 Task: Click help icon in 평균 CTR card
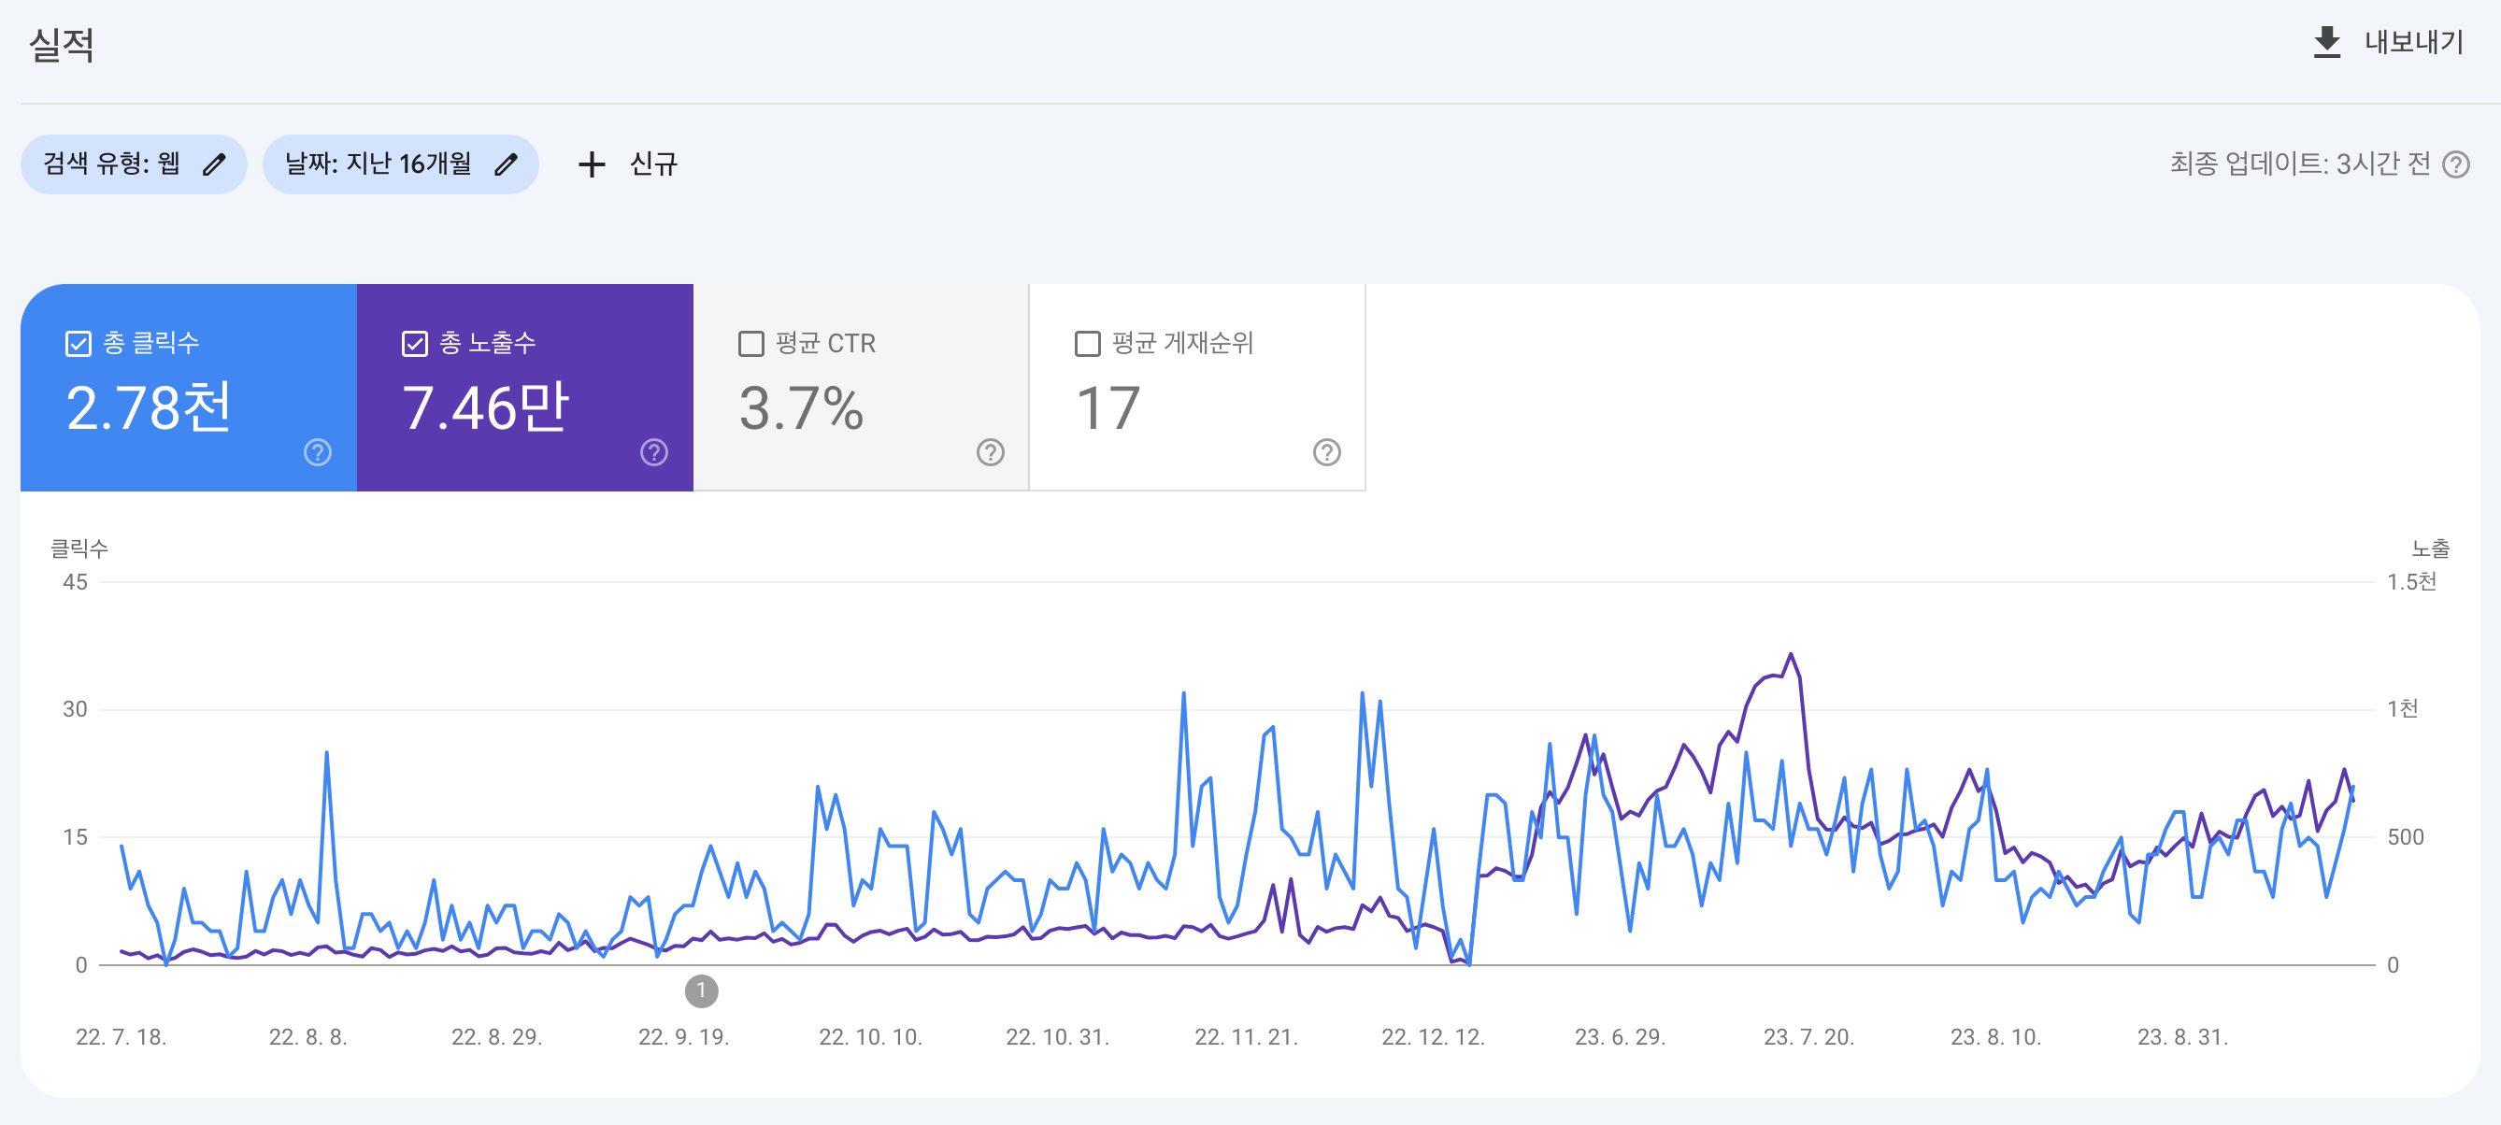click(990, 452)
